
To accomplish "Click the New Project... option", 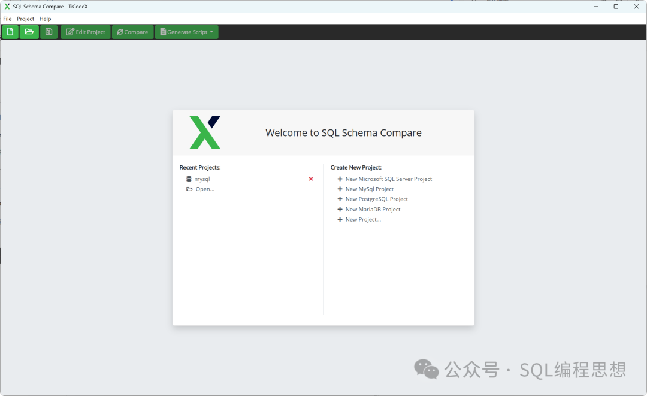I will [x=362, y=219].
